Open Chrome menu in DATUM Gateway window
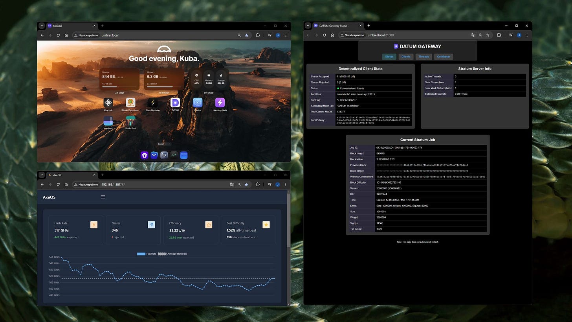 point(527,35)
